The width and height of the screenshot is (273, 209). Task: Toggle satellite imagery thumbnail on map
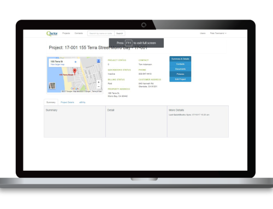52,86
